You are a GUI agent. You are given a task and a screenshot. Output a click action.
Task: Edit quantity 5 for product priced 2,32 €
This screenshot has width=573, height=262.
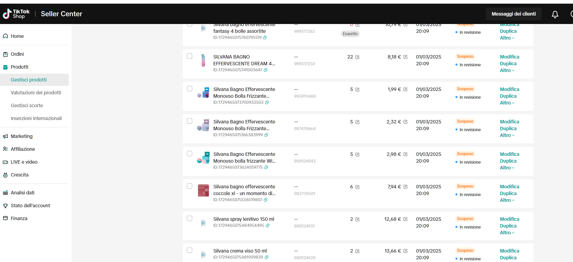(x=357, y=122)
